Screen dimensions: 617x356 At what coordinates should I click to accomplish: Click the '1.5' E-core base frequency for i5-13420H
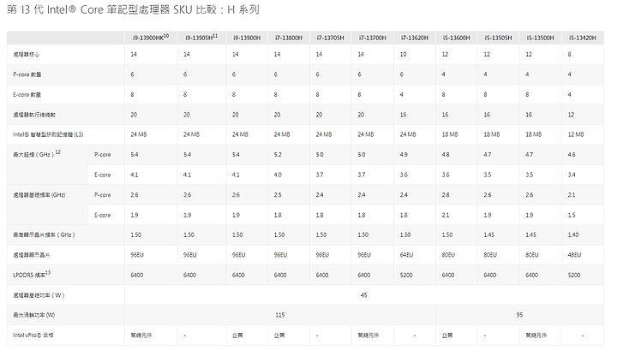point(572,215)
